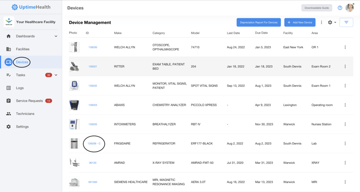The width and height of the screenshot is (360, 192).
Task: Open device ID 139206 - C link
Action: point(94,143)
